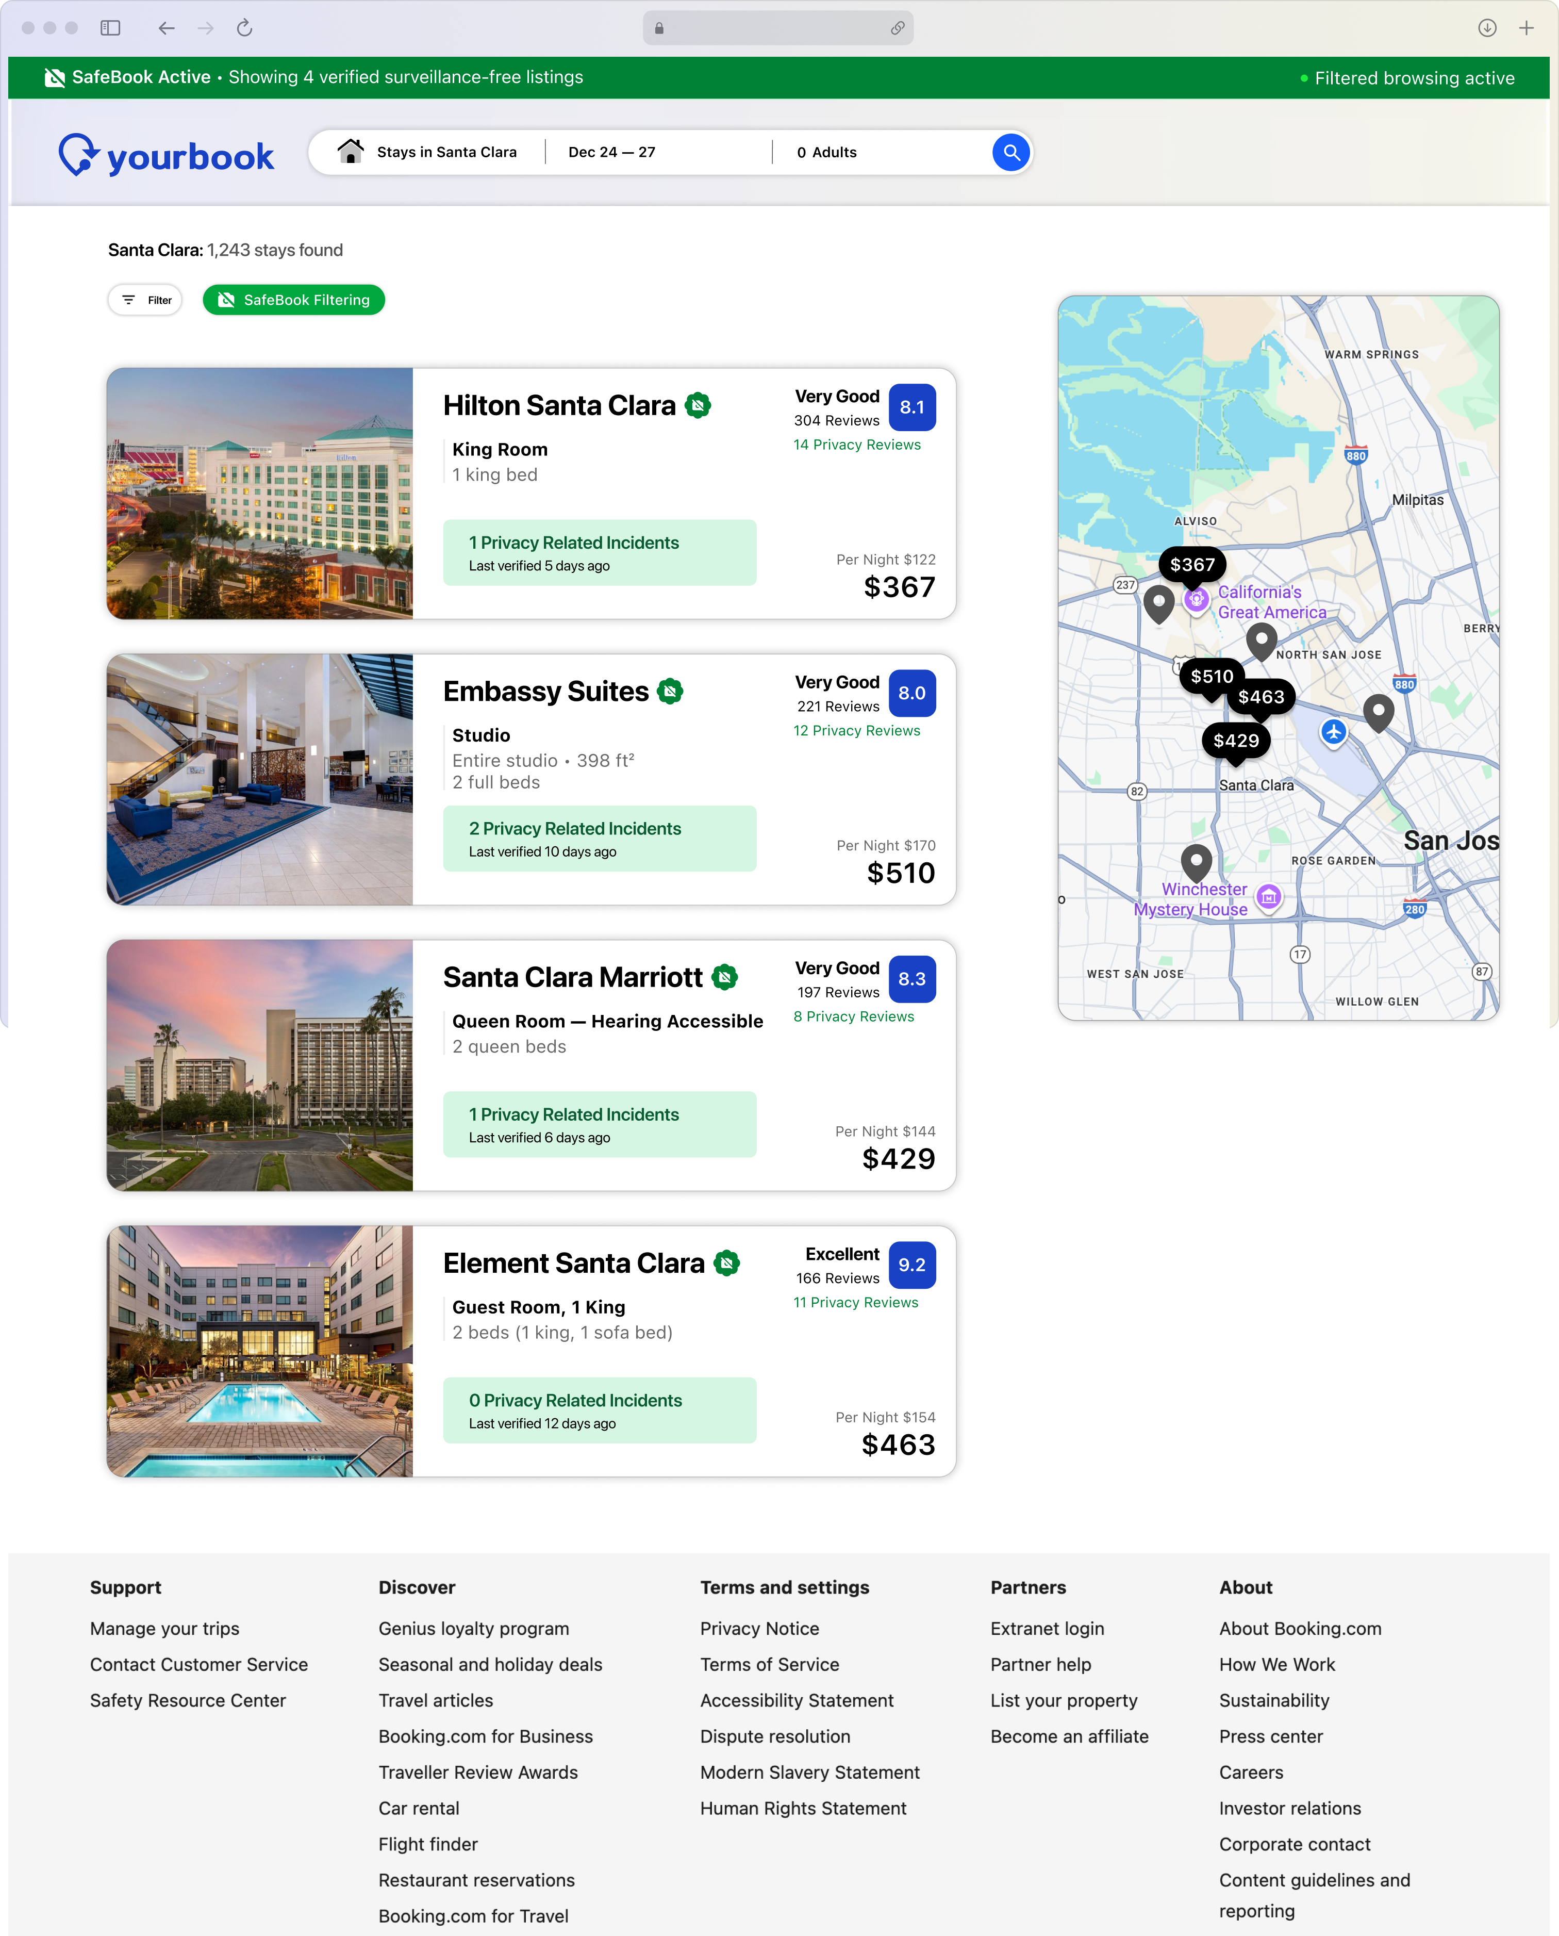Toggle the SafeBook Filtering pill
1559x1936 pixels.
(x=294, y=300)
